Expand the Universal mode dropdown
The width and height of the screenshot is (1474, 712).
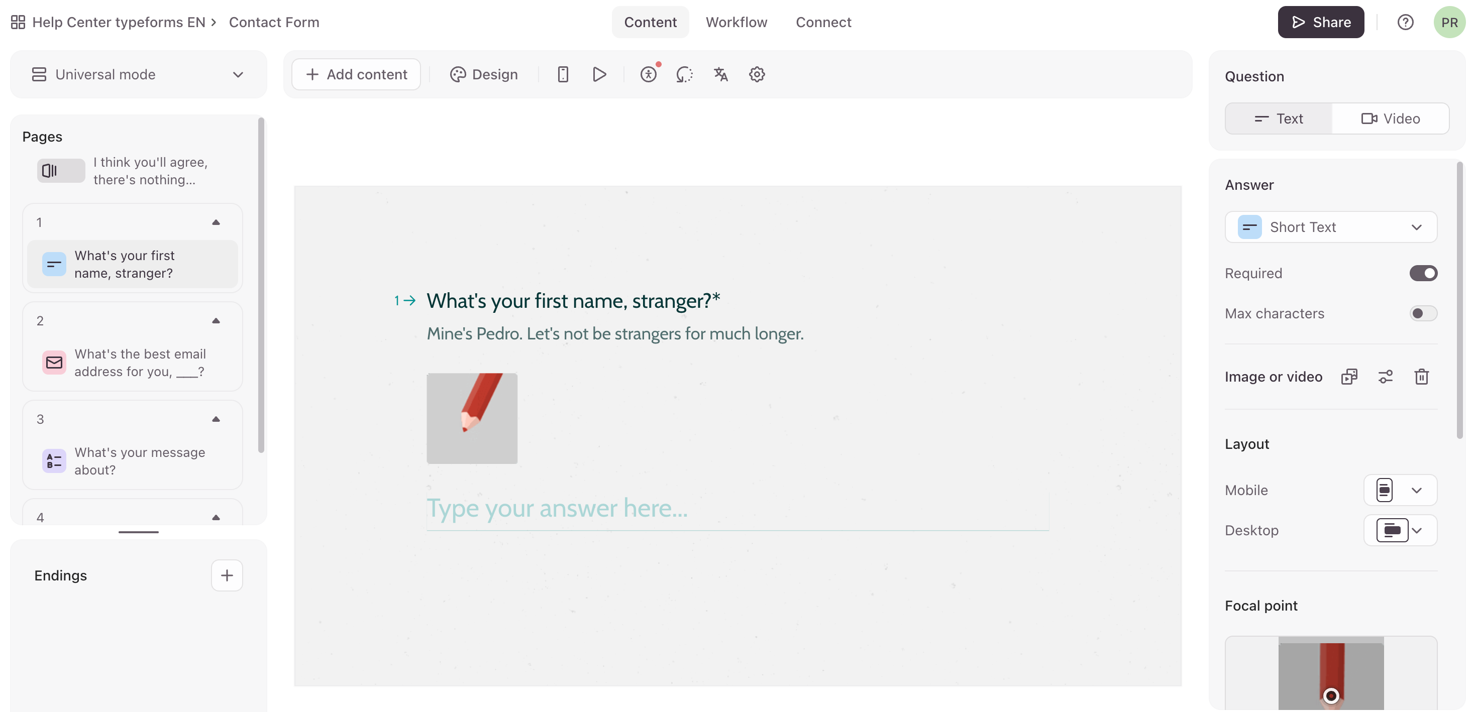pyautogui.click(x=138, y=74)
